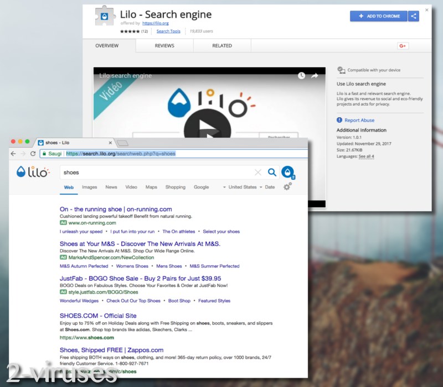The width and height of the screenshot is (443, 387).
Task: Open the Shopping results tab
Action: 176,187
